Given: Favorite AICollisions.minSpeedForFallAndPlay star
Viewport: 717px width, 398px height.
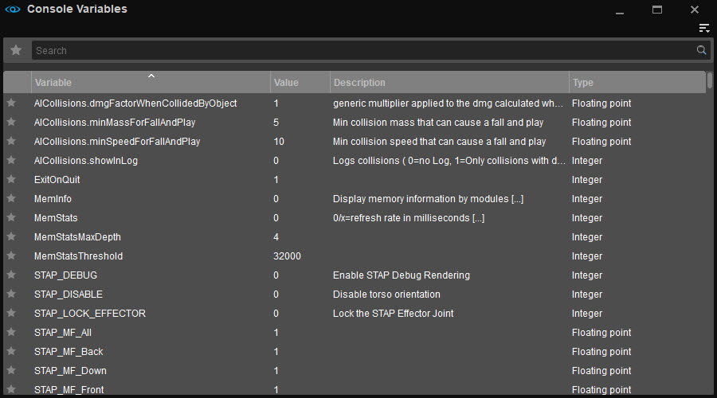Looking at the screenshot, I should [11, 142].
